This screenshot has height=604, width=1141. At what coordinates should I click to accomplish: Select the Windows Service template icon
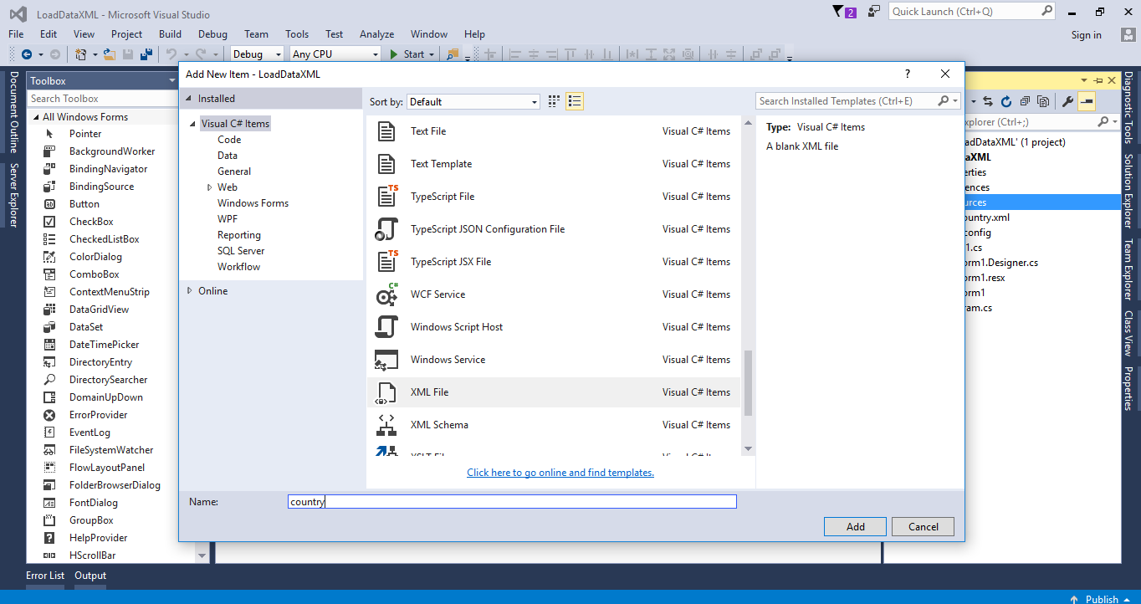click(x=386, y=360)
